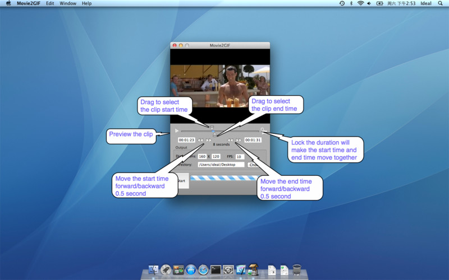The image size is (449, 280).
Task: Click the Movie2GIF window title bar
Action: click(x=220, y=45)
